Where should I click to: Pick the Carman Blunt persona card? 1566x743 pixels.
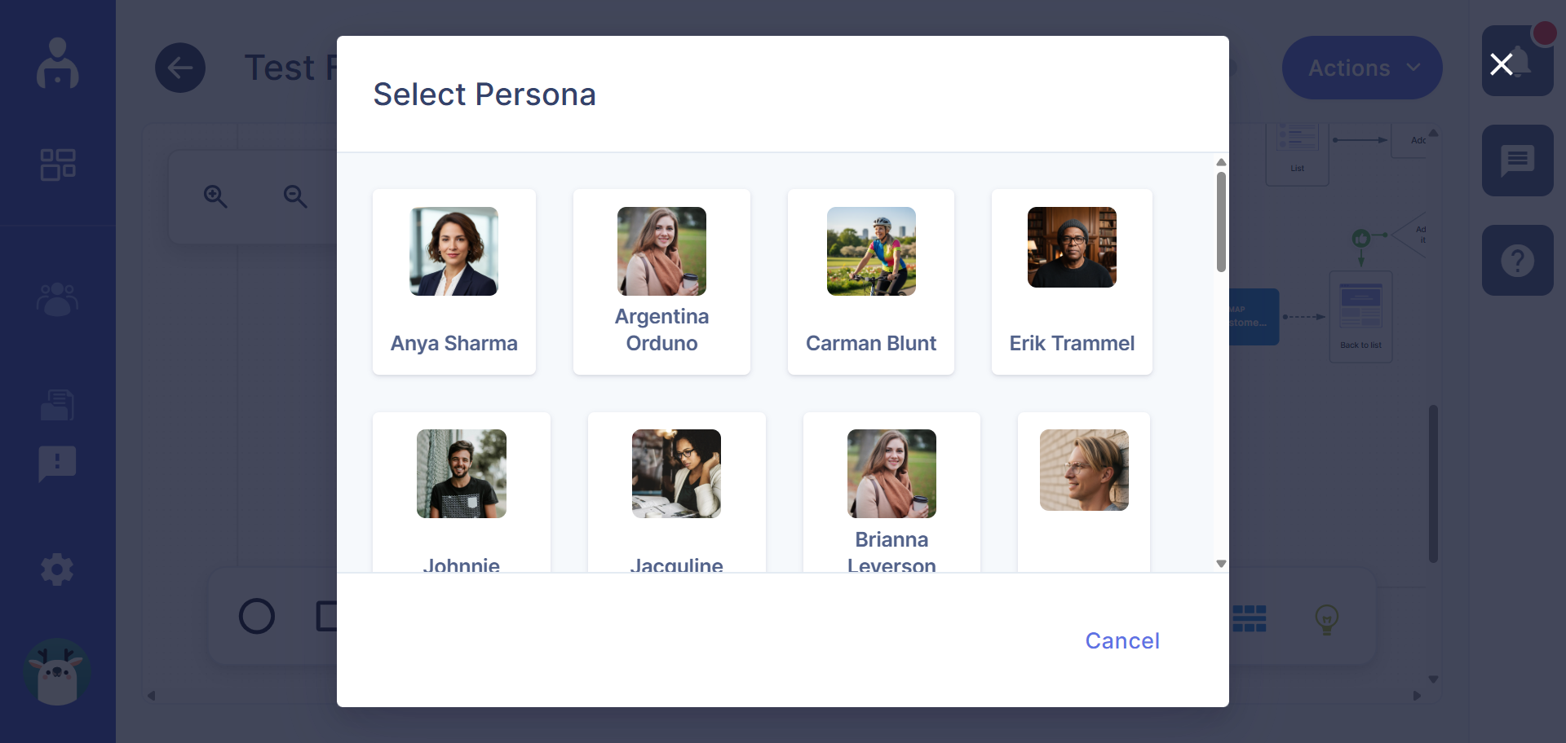pyautogui.click(x=870, y=282)
